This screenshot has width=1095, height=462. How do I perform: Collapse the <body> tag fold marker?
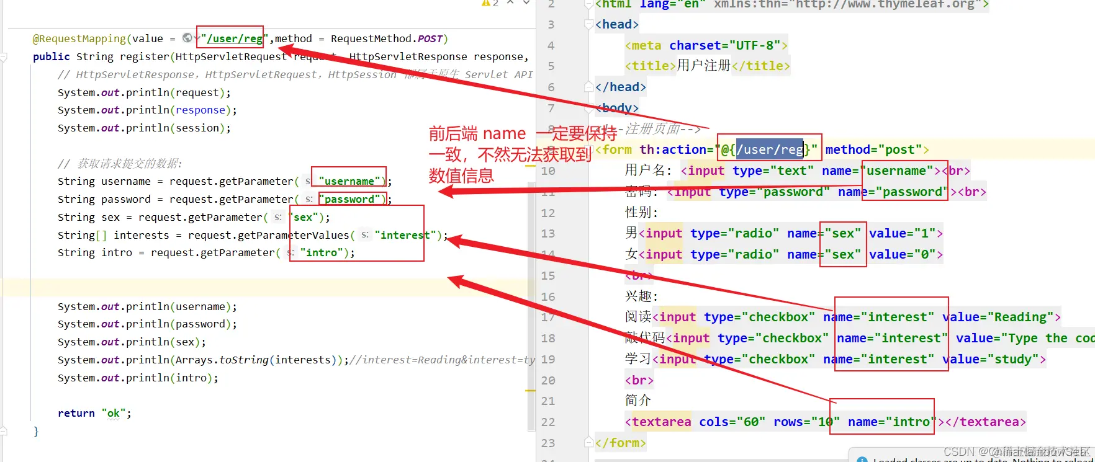click(x=589, y=108)
